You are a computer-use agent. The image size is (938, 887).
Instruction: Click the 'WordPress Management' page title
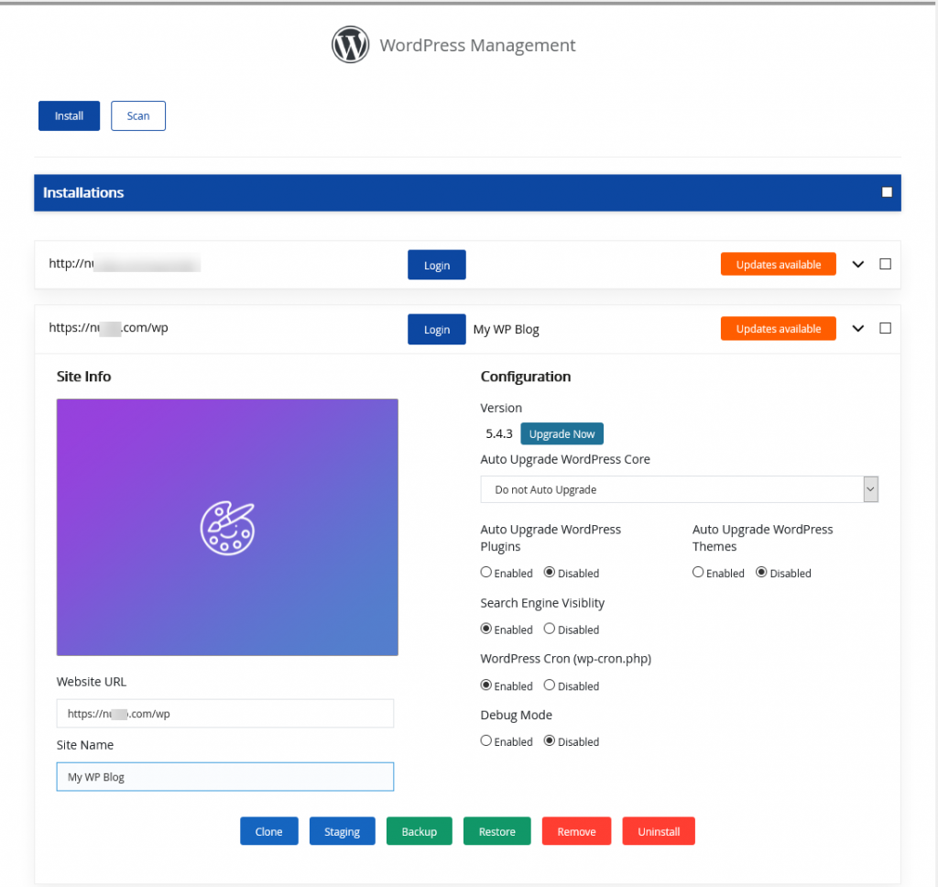pyautogui.click(x=477, y=45)
